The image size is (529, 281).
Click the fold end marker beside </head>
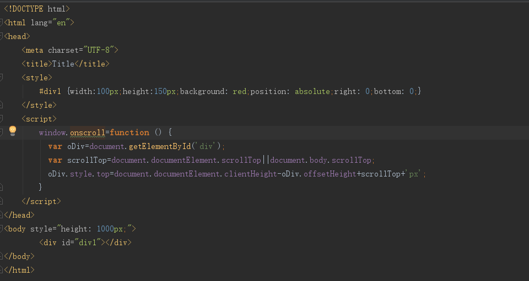coord(1,215)
